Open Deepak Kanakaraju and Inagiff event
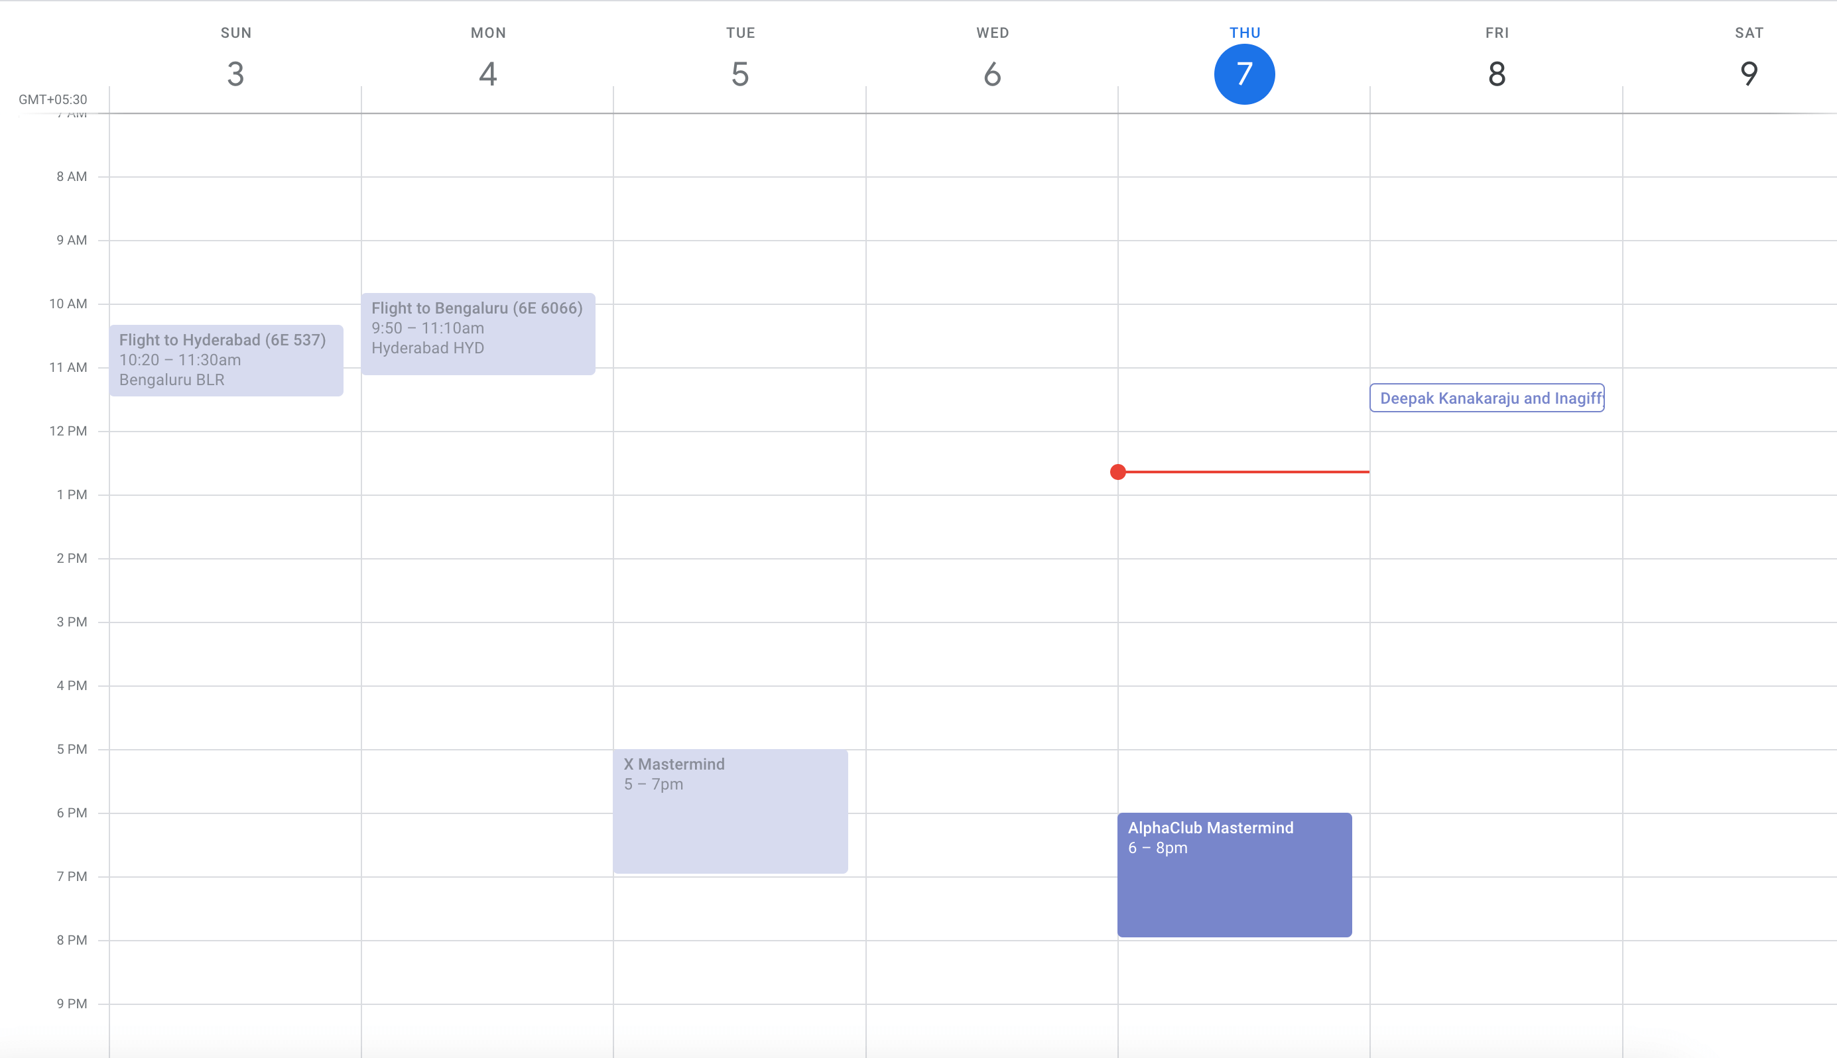The width and height of the screenshot is (1837, 1058). (x=1486, y=398)
